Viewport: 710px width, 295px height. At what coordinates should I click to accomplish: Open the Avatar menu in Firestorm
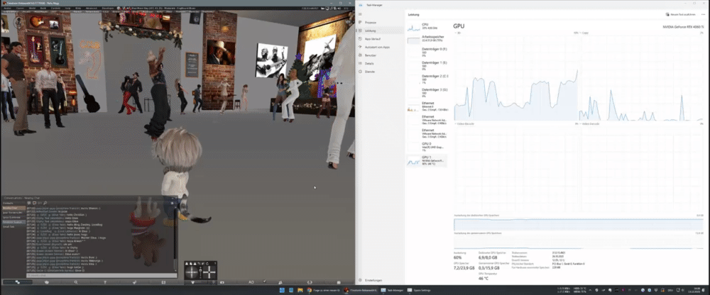point(7,8)
